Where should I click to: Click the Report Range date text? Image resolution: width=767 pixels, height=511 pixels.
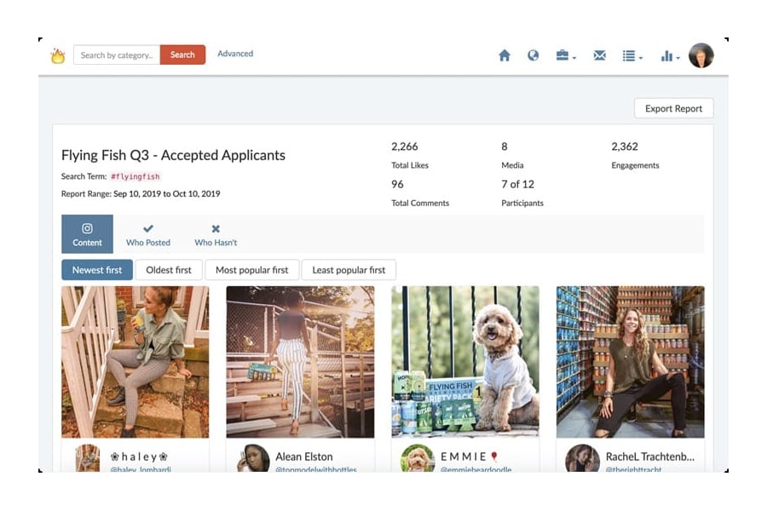click(x=141, y=193)
